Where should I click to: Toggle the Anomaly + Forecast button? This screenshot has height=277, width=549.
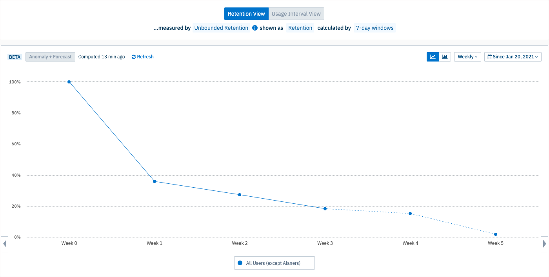[x=50, y=57]
